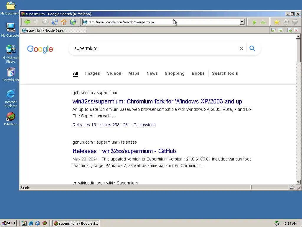Launch Internet Explorer from quick launch
The height and width of the screenshot is (227, 302).
[31, 223]
